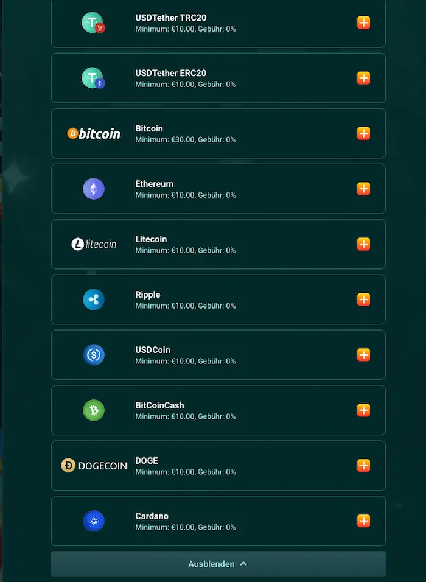
Task: Click the BitCoinCash minimum fee text
Action: (185, 416)
